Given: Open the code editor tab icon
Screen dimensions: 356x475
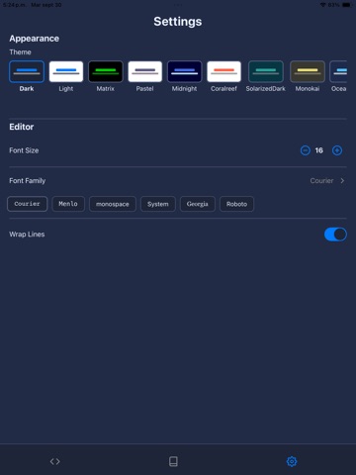Looking at the screenshot, I should (x=55, y=461).
